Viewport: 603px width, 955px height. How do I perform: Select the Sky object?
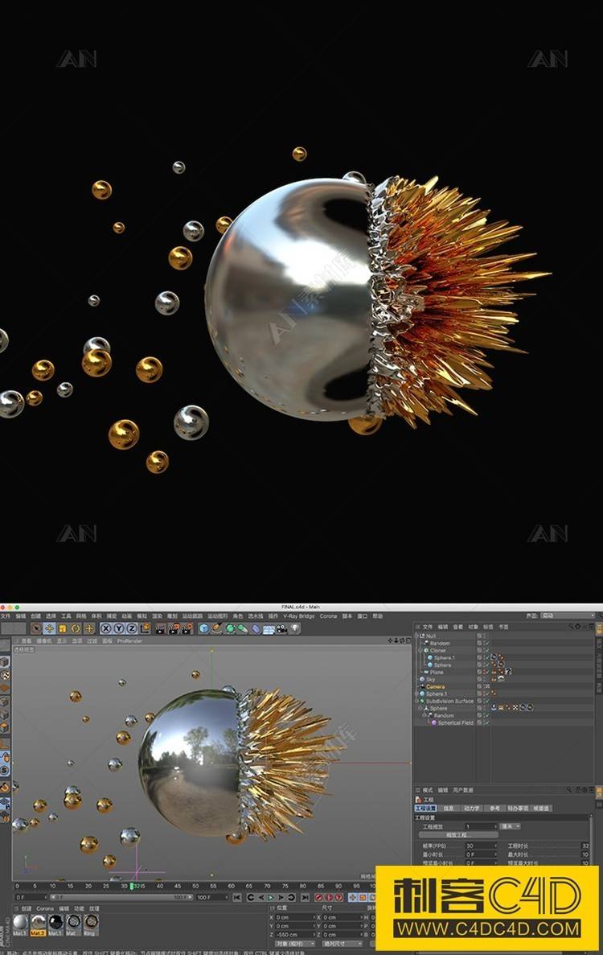[x=430, y=679]
